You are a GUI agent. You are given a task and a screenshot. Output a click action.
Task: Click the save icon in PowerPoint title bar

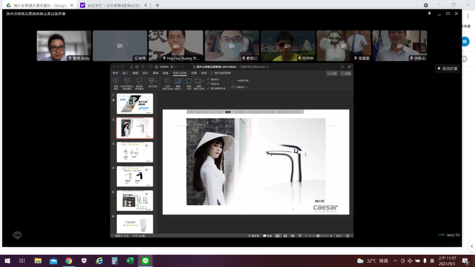(x=137, y=67)
